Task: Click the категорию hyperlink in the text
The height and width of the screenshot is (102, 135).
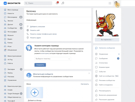Action: pyautogui.click(x=45, y=53)
